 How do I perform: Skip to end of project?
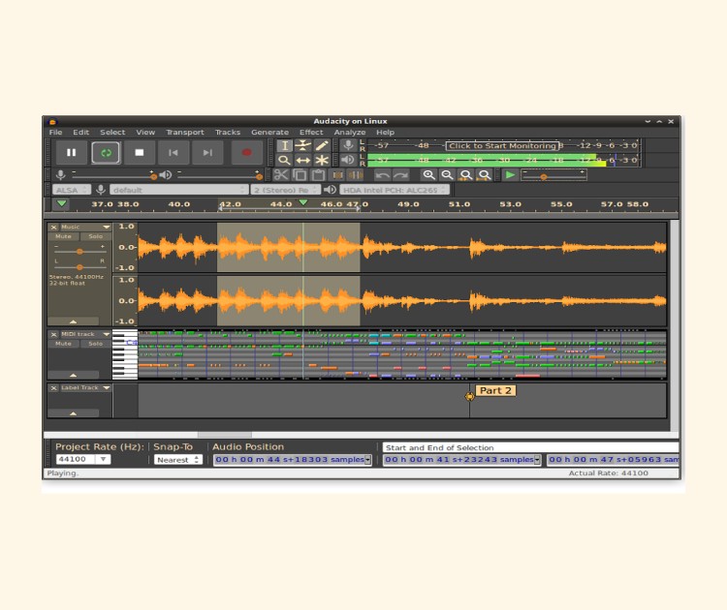(x=207, y=152)
